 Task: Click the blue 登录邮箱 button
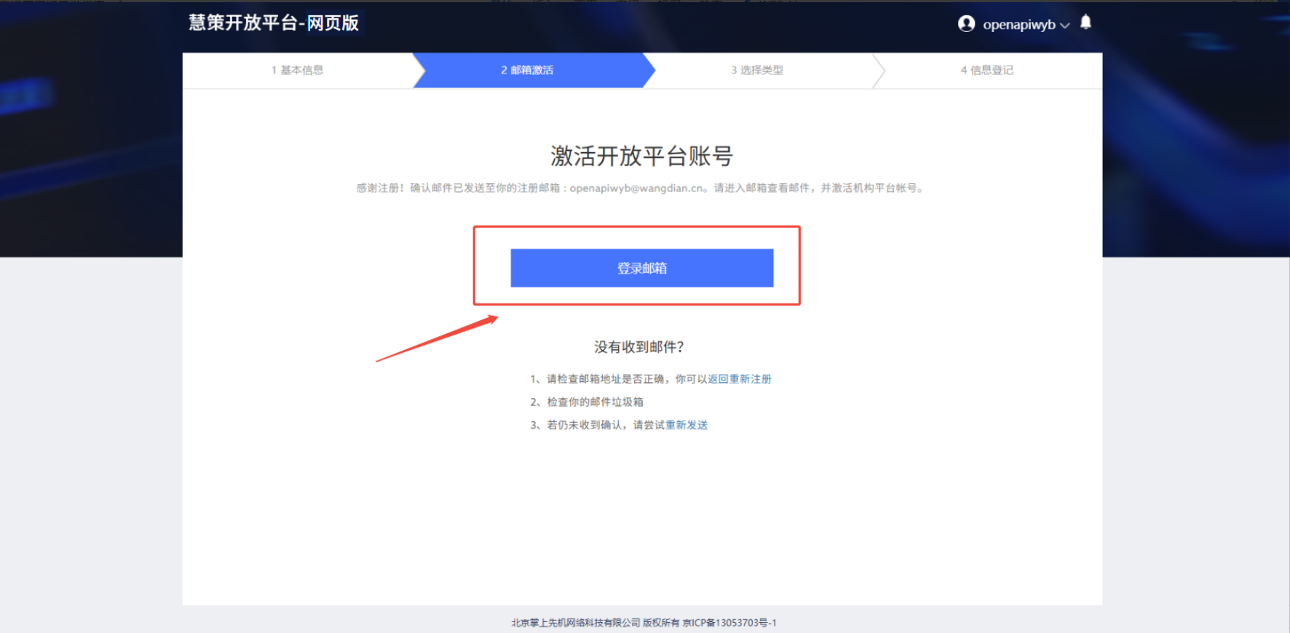coord(642,268)
